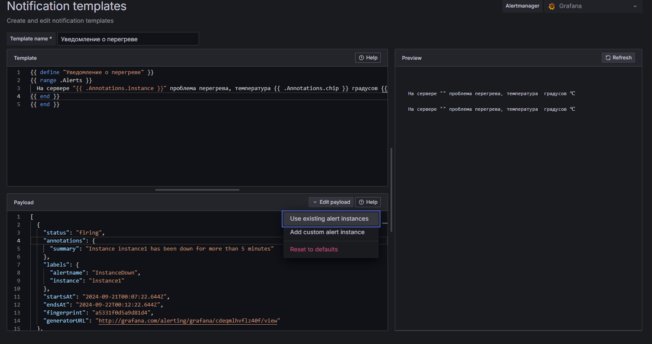Click line number 8 in the payload editor
Screen dimensions: 652x344
coord(17,272)
